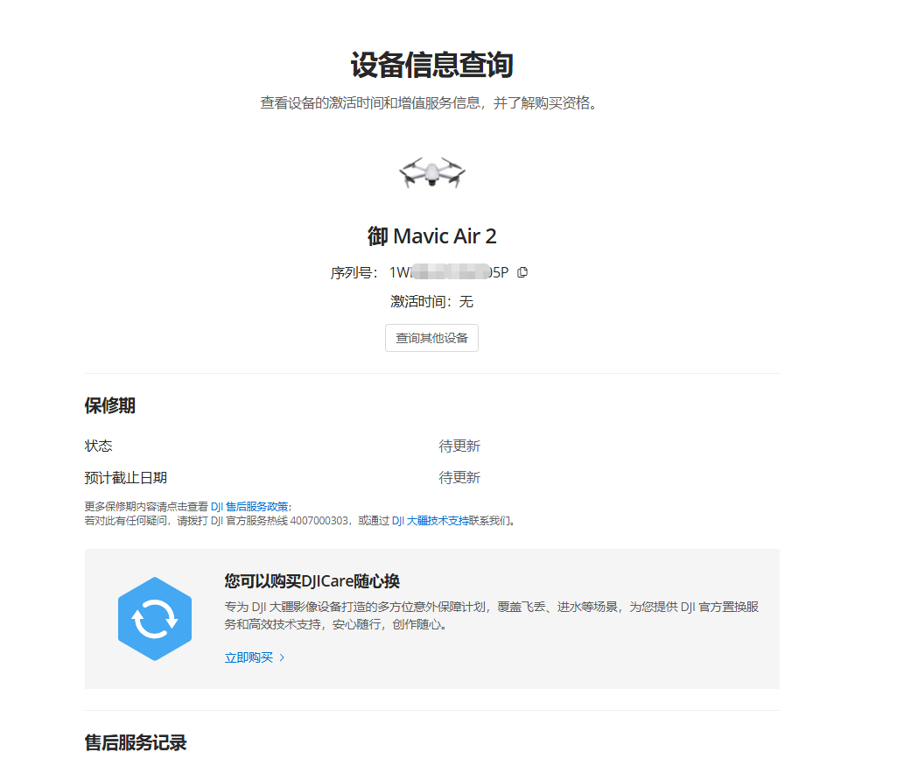Screen dimensions: 911x773
Task: Click the hotline number 4007000303 text
Action: [x=319, y=520]
